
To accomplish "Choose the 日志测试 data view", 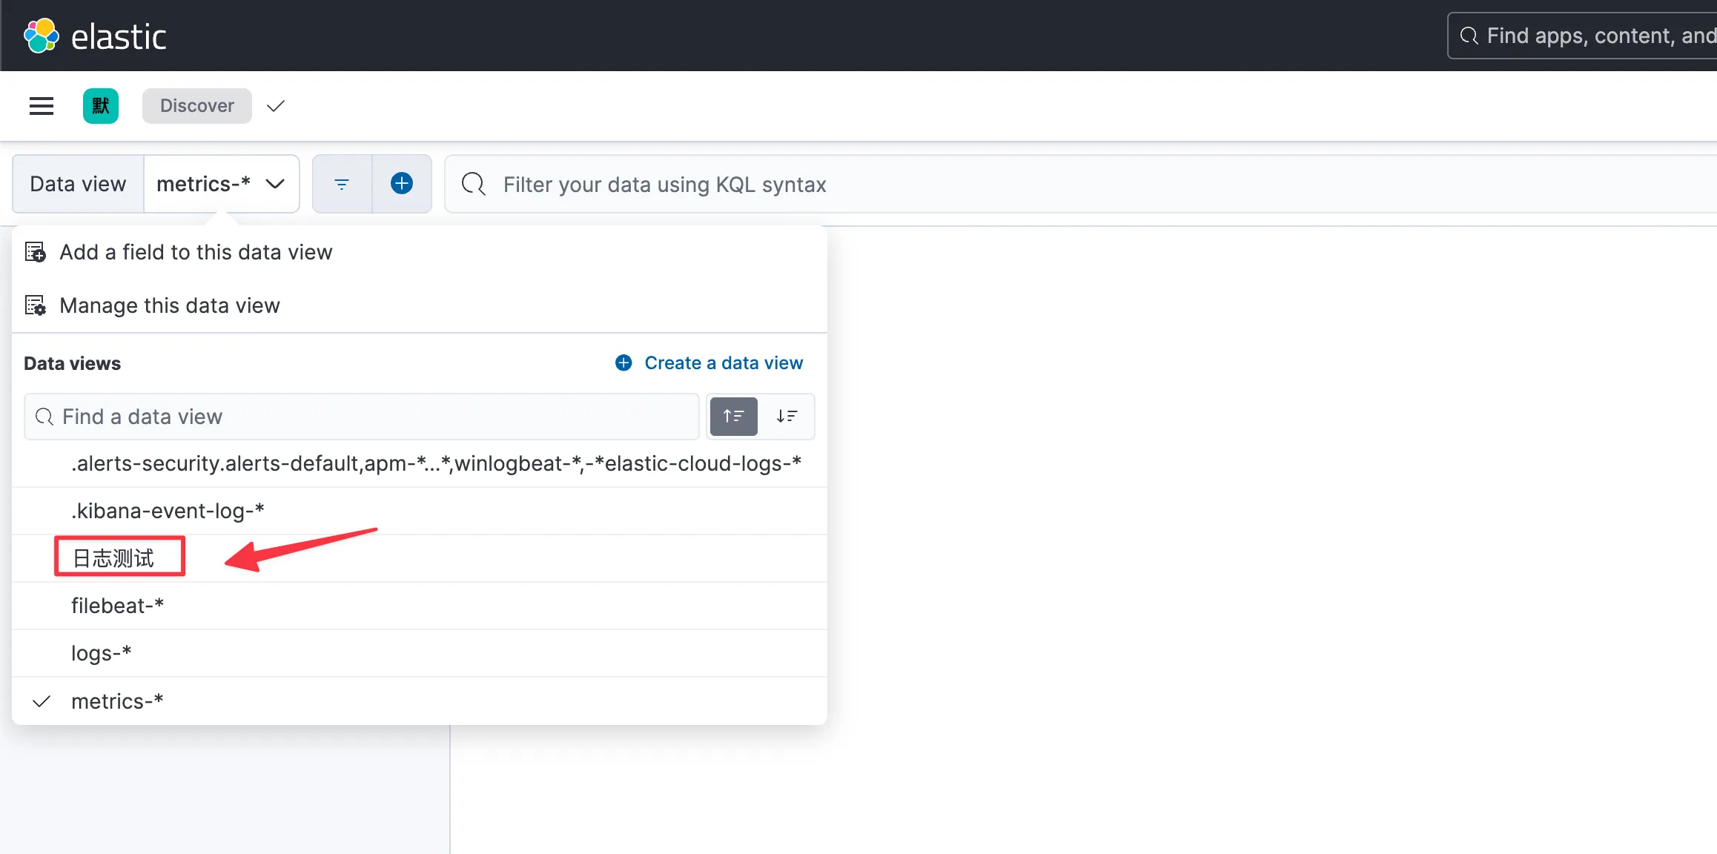I will [x=114, y=557].
